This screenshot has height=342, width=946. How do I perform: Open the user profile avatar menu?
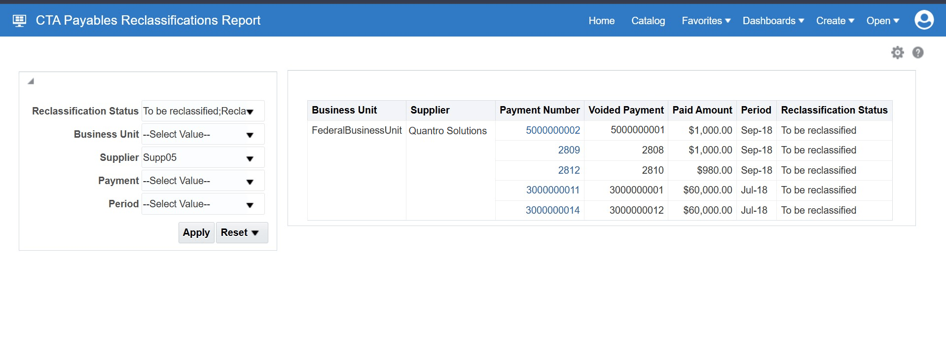tap(924, 20)
